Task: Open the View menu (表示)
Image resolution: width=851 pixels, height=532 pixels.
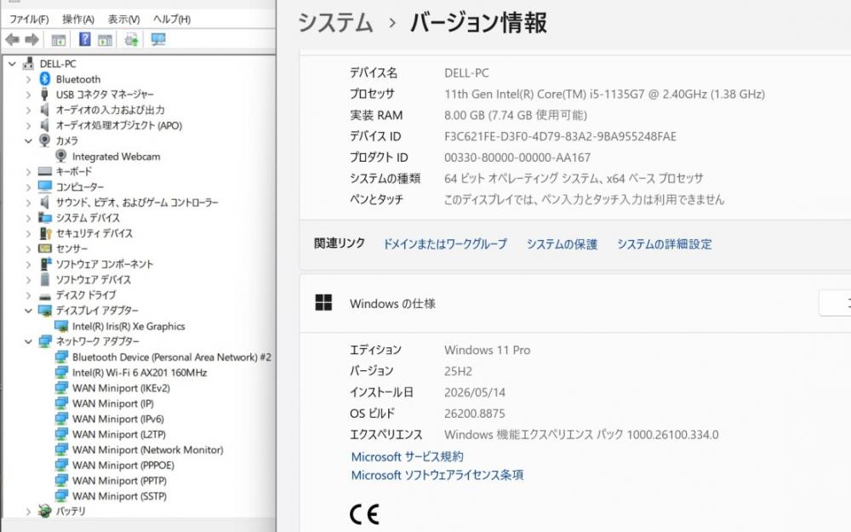Action: coord(123,19)
